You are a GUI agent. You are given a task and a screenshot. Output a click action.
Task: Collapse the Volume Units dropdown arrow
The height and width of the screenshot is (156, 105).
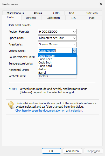74,51
